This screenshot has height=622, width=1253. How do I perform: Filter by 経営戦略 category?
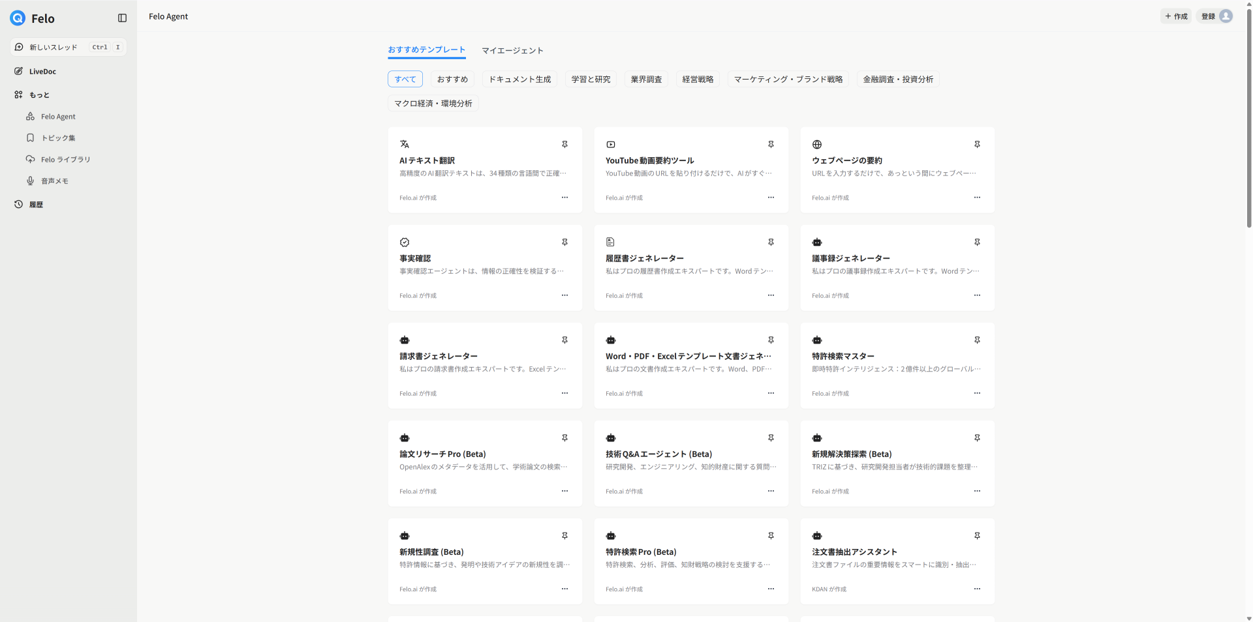[698, 80]
